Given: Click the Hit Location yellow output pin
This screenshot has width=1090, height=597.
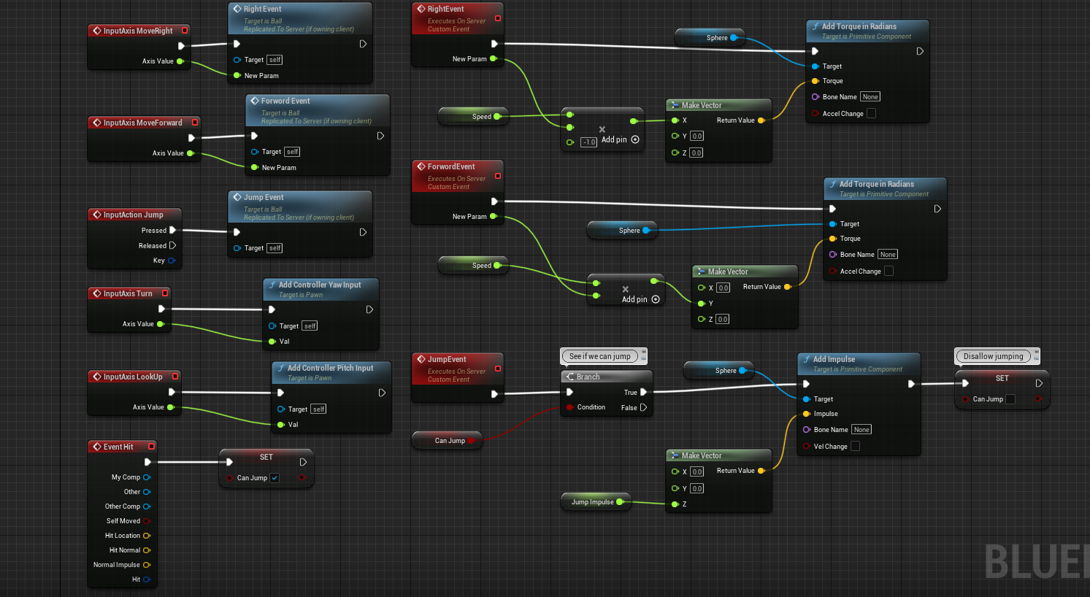Looking at the screenshot, I should pyautogui.click(x=147, y=536).
